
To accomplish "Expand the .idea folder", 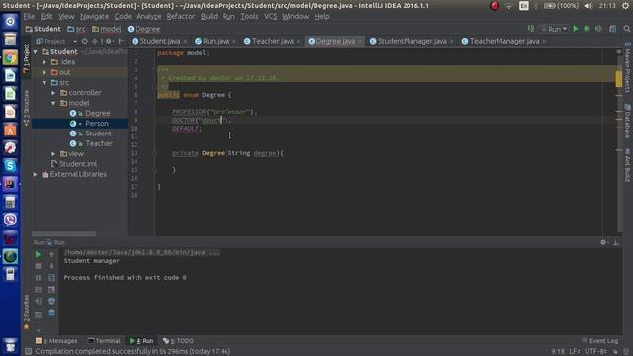I will (x=45, y=62).
